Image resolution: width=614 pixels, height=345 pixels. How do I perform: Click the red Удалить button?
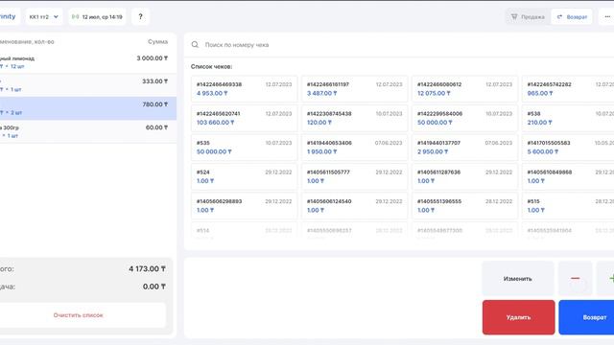518,317
